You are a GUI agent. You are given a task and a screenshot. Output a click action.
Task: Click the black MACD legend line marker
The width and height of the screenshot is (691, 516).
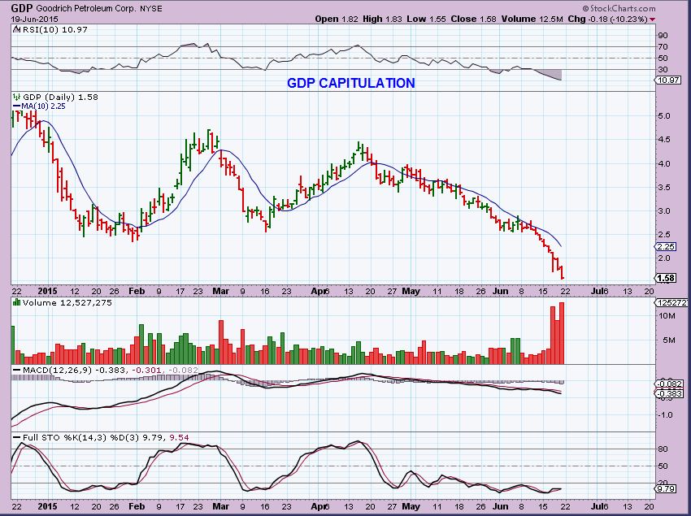17,371
